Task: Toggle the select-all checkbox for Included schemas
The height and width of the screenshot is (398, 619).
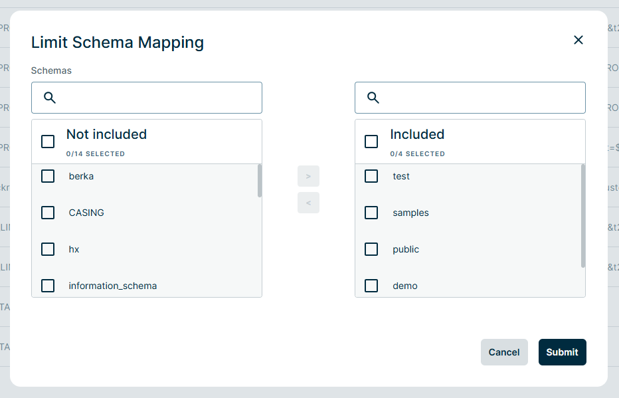Action: pos(371,142)
